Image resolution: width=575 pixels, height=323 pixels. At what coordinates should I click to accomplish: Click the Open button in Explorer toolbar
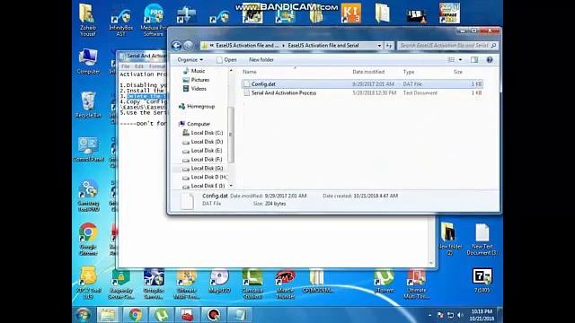click(x=226, y=60)
